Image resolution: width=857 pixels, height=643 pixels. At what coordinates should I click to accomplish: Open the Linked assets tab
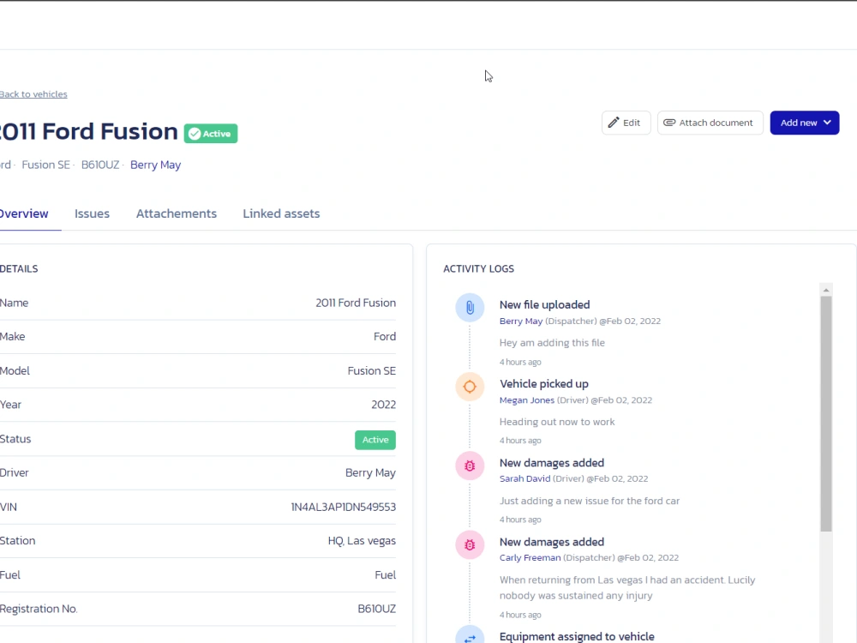[x=281, y=213]
